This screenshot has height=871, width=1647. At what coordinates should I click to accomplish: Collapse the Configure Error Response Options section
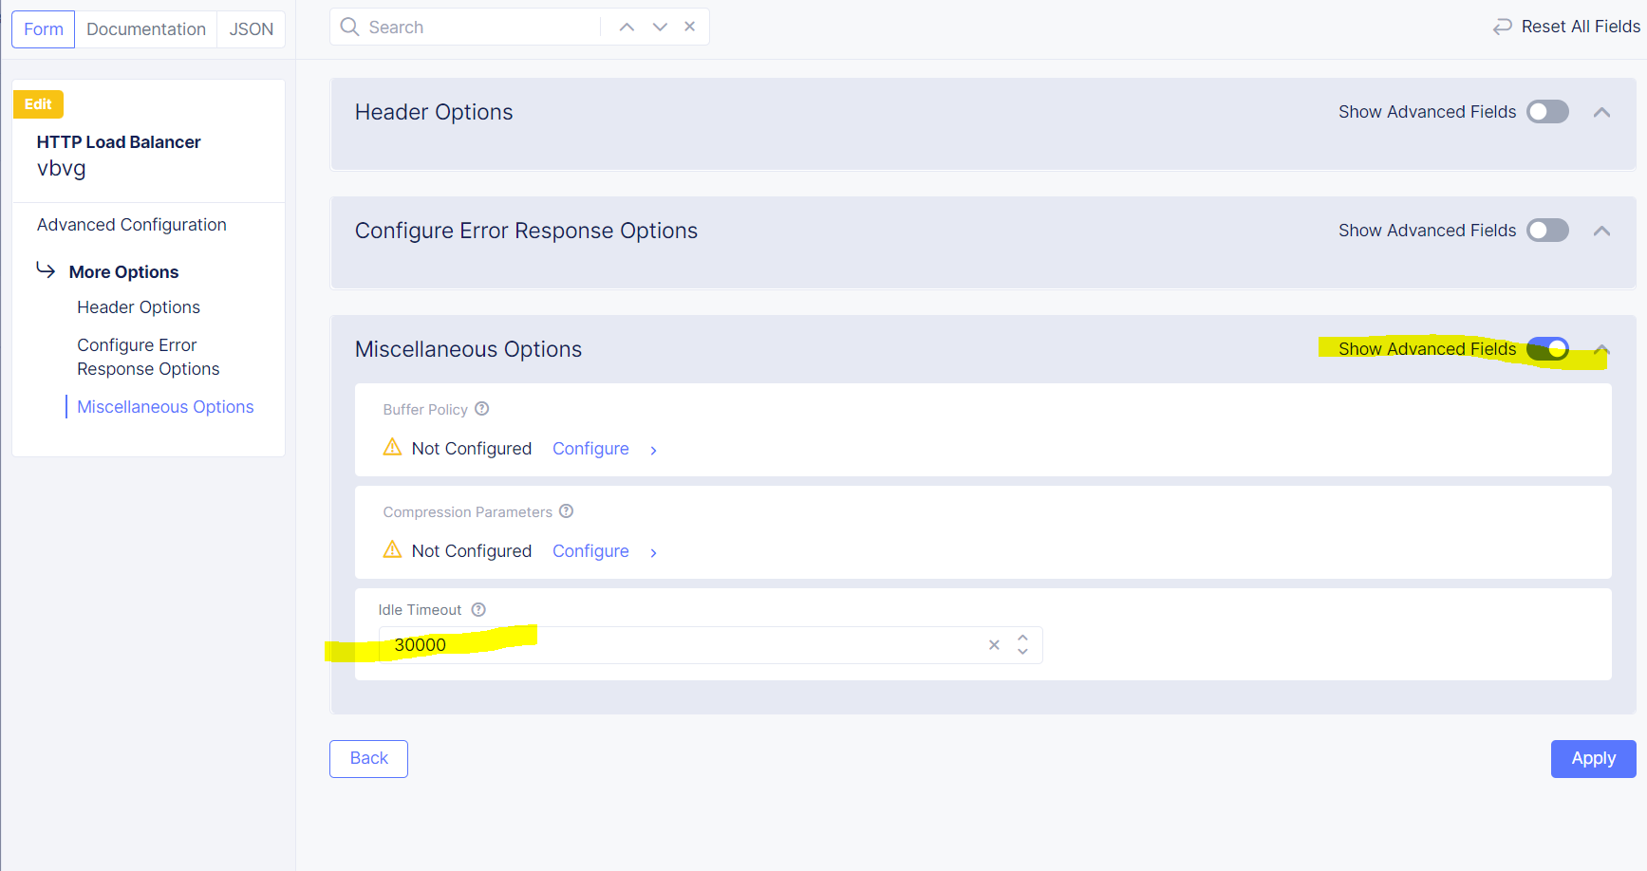click(1601, 230)
